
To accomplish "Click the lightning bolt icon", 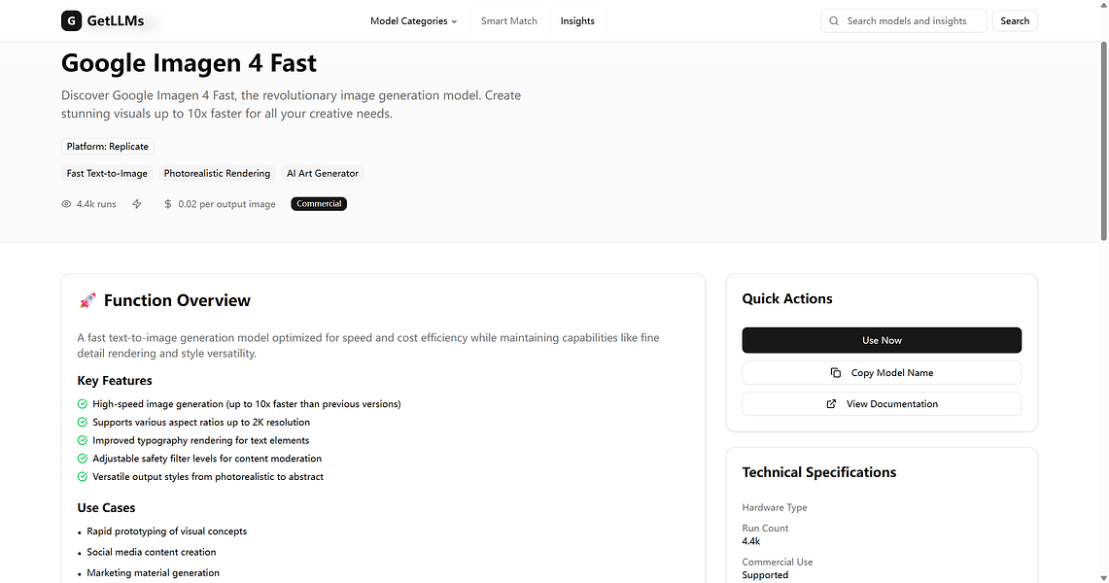I will point(137,204).
